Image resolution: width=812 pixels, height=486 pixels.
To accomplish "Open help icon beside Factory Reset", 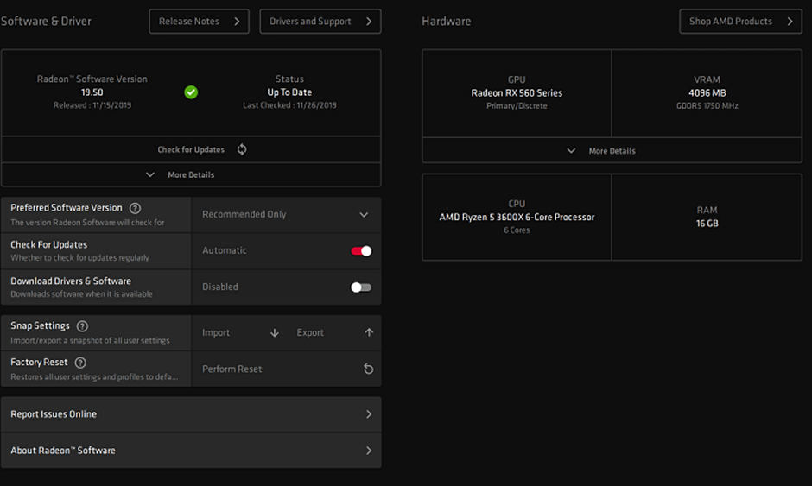I will pyautogui.click(x=80, y=363).
